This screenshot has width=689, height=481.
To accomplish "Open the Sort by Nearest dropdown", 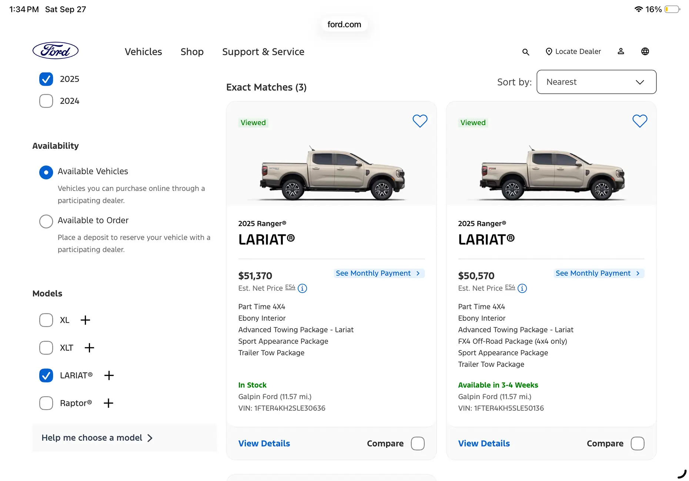I will pos(596,82).
